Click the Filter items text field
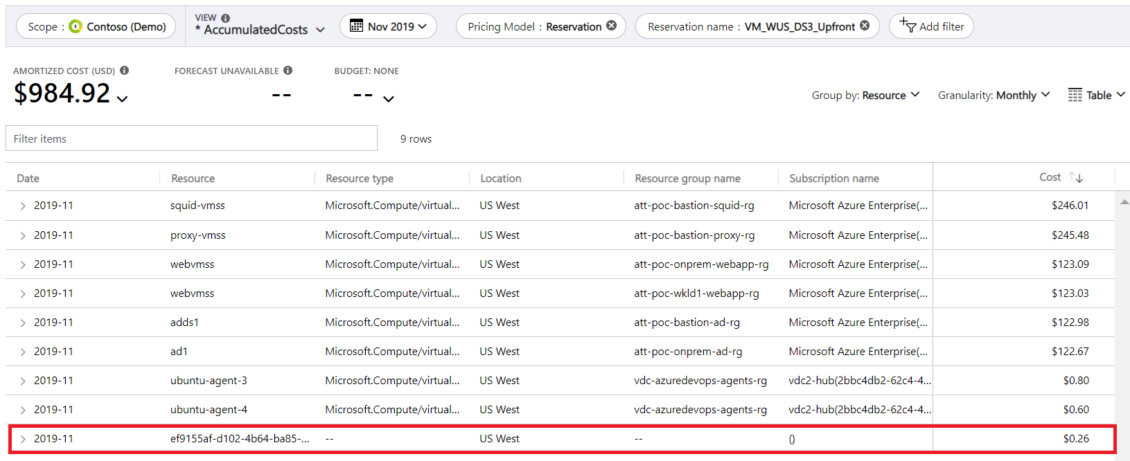 pyautogui.click(x=191, y=138)
